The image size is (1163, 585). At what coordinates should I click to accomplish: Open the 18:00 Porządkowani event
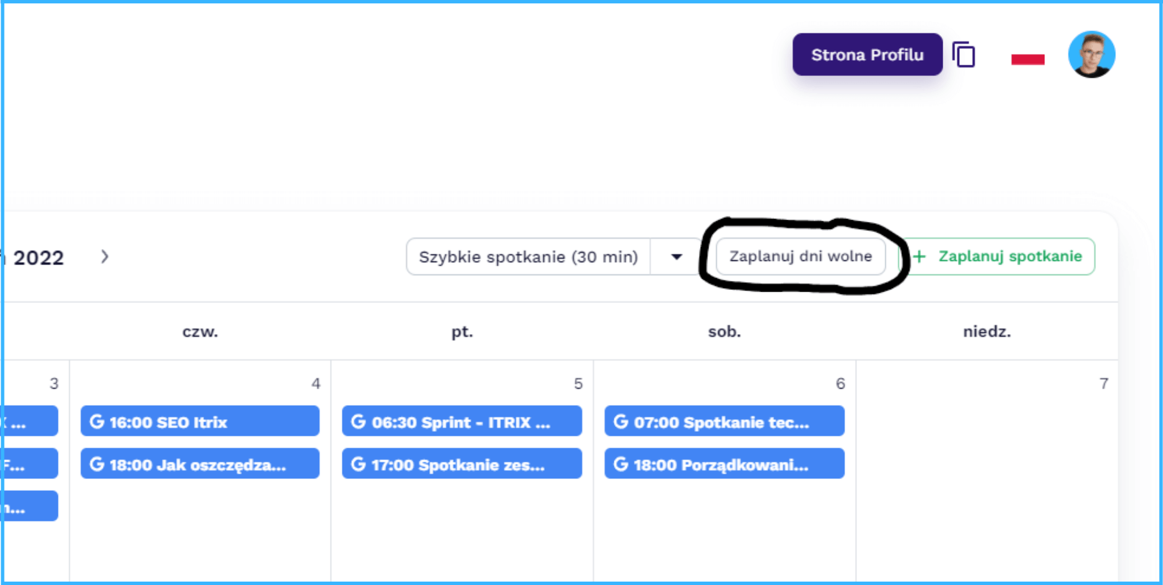tap(724, 464)
